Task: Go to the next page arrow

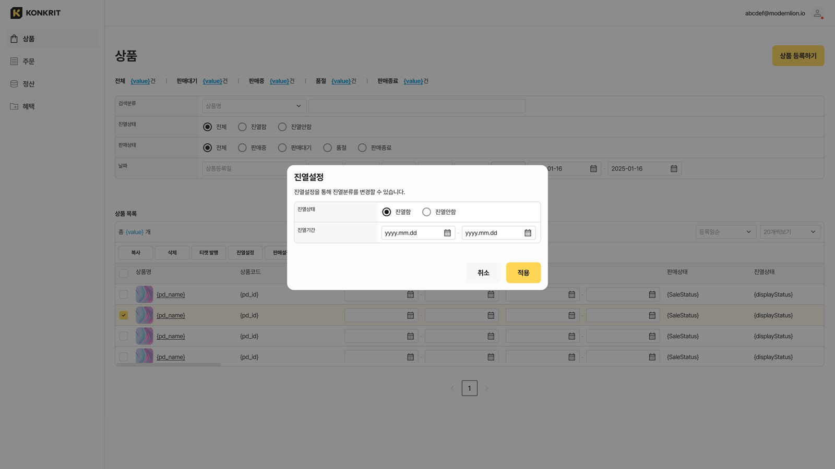Action: point(487,388)
